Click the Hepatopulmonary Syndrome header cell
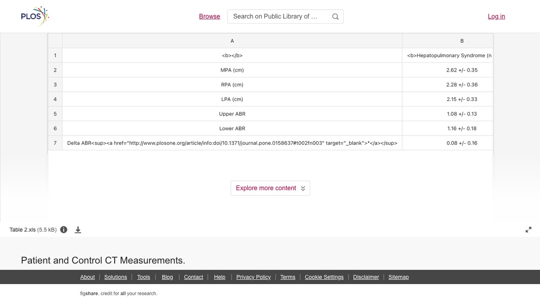Screen dimensions: 540x303 click(448, 56)
